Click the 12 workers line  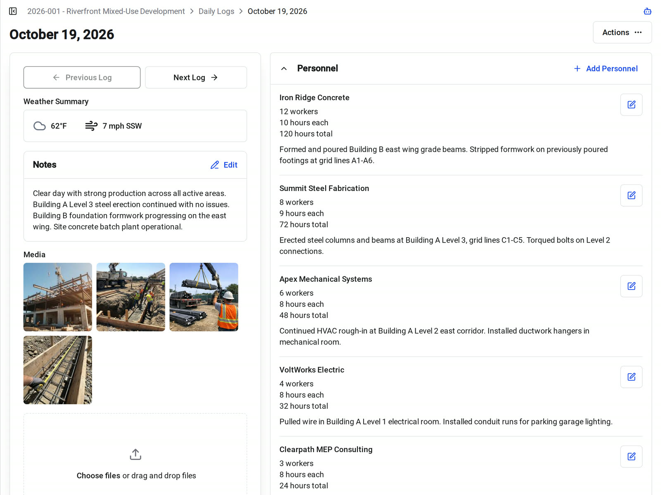coord(299,111)
